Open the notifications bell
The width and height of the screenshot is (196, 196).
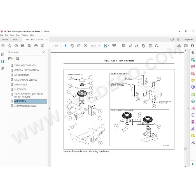tap(178, 39)
